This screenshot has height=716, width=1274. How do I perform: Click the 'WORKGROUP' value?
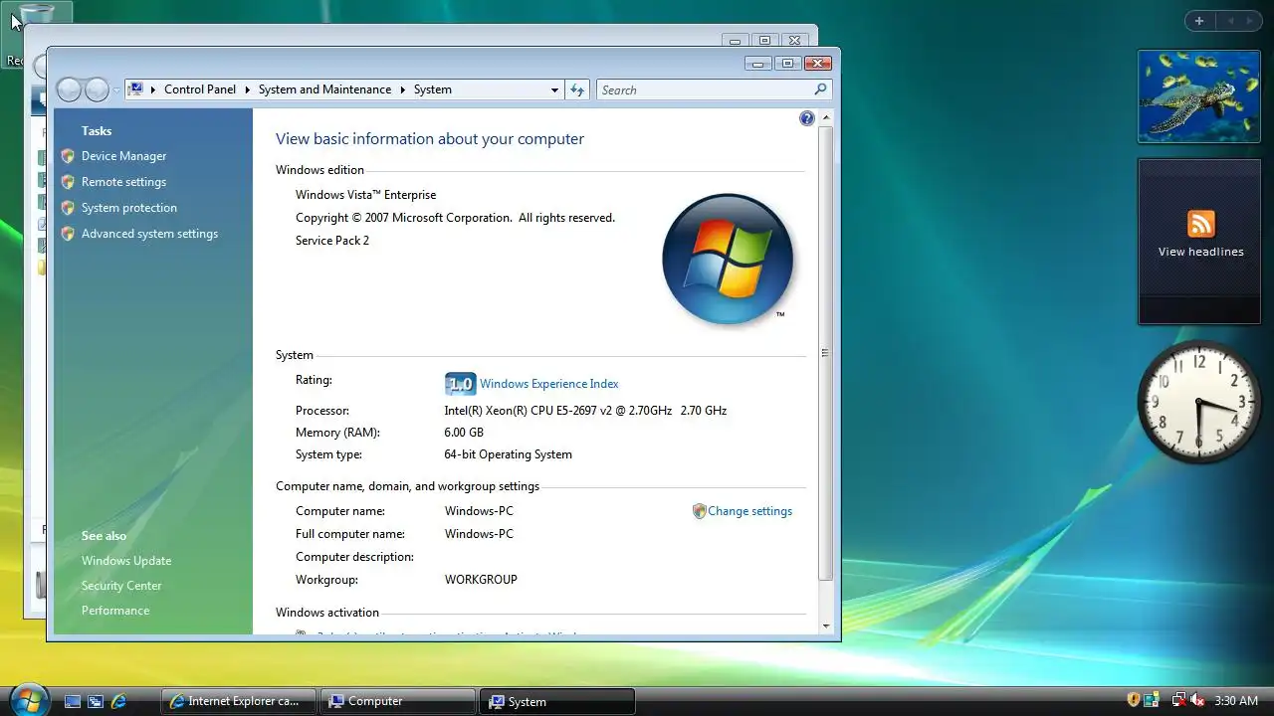point(481,580)
